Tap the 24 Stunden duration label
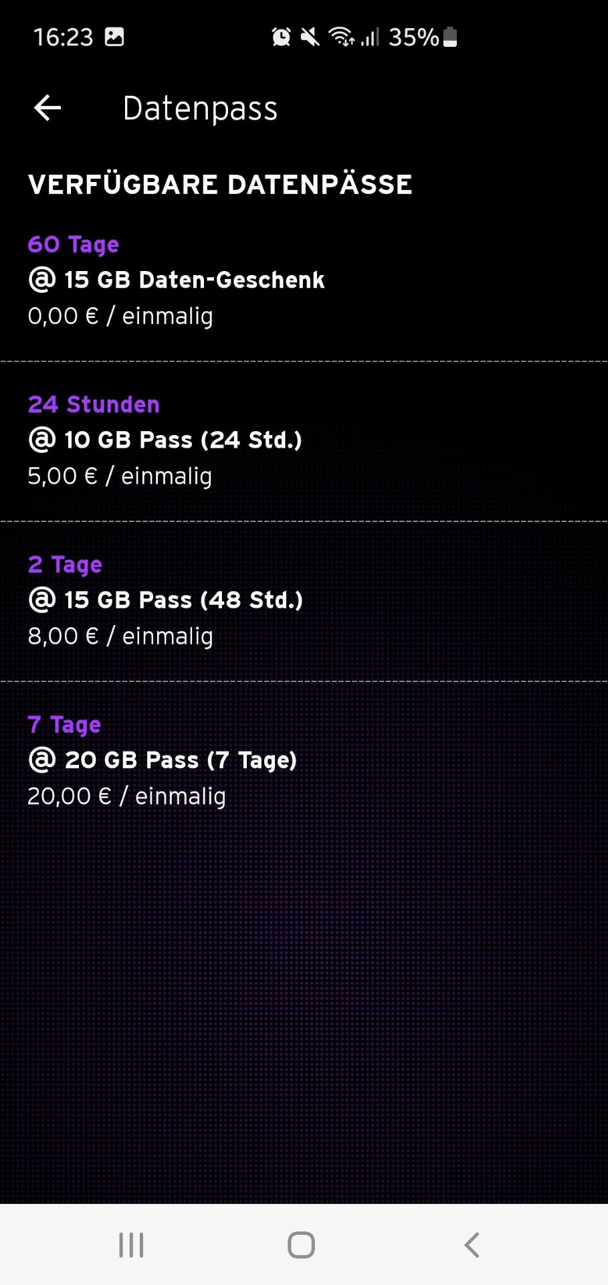The height and width of the screenshot is (1285, 608). (94, 404)
